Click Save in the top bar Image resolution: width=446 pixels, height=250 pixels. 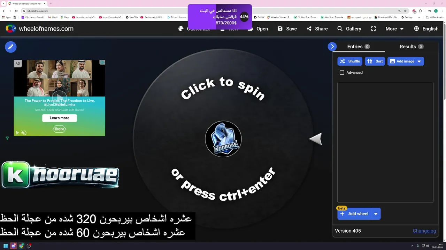pyautogui.click(x=287, y=29)
